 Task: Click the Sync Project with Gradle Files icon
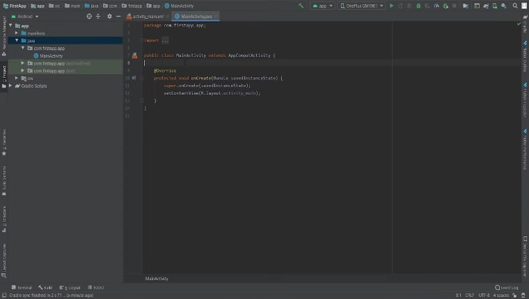tap(486, 6)
